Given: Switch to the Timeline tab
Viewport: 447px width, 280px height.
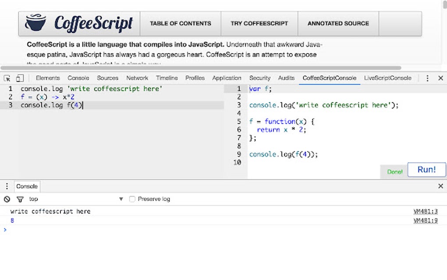Looking at the screenshot, I should (167, 78).
